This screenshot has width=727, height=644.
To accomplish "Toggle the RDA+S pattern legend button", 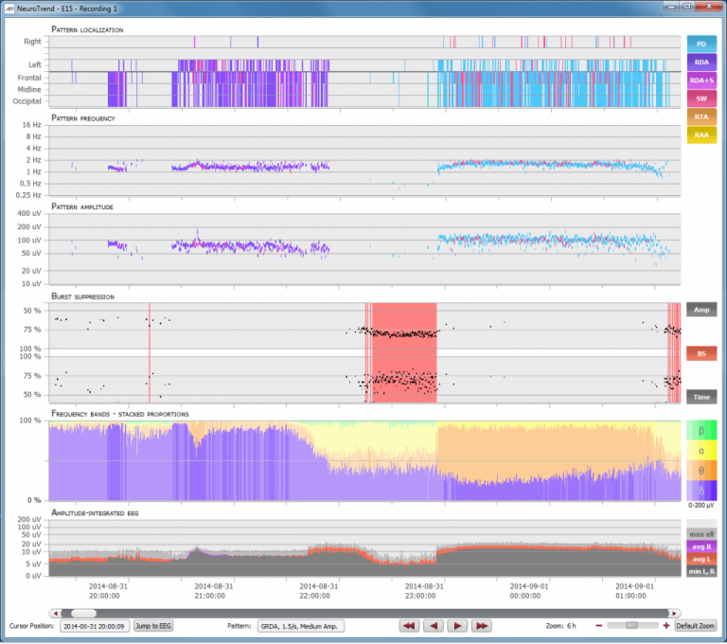I will coord(701,80).
